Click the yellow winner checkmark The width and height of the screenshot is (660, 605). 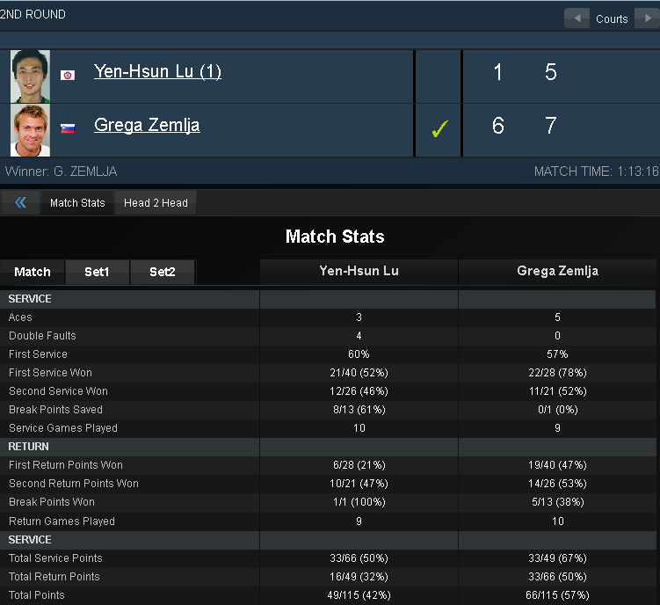(440, 129)
